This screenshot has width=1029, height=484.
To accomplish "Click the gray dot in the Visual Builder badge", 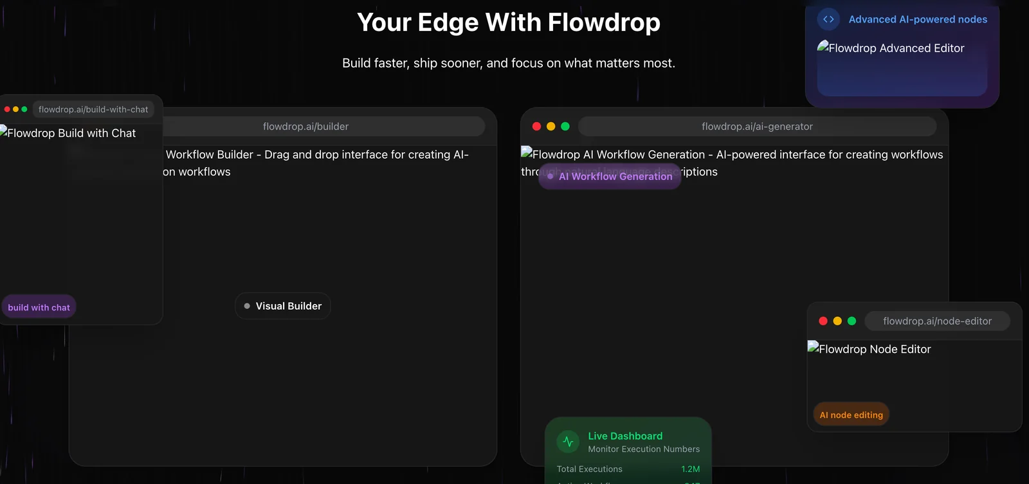I will [x=247, y=306].
